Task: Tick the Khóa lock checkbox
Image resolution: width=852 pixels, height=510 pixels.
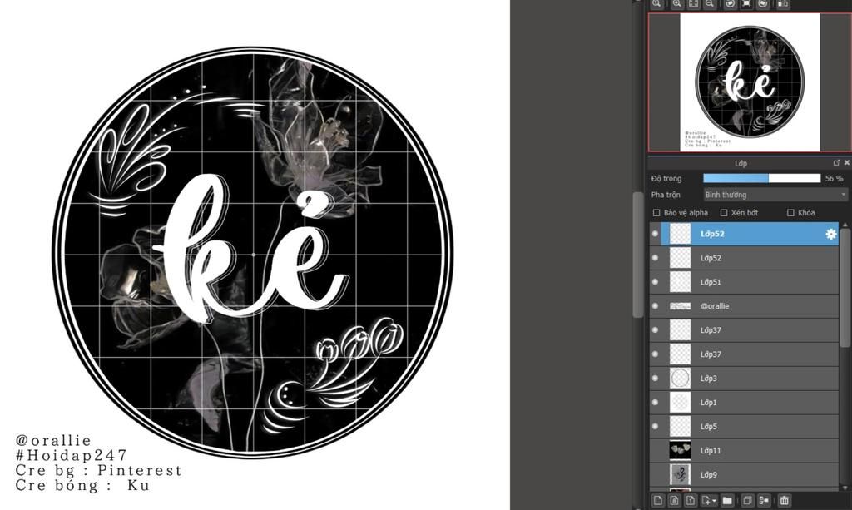Action: [790, 213]
